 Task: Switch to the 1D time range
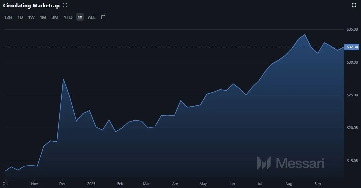click(20, 17)
